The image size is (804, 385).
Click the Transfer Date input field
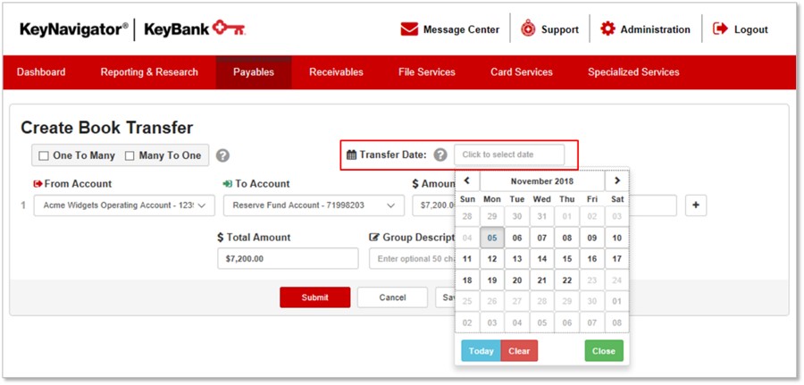pos(508,155)
